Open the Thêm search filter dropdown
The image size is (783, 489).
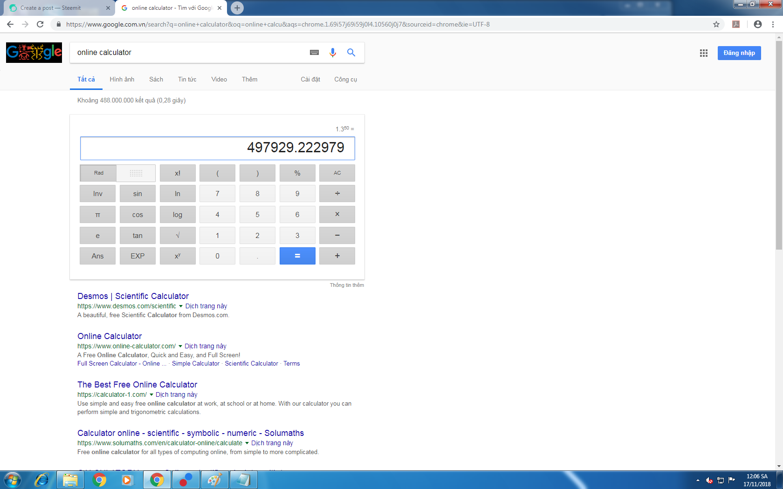(x=250, y=80)
